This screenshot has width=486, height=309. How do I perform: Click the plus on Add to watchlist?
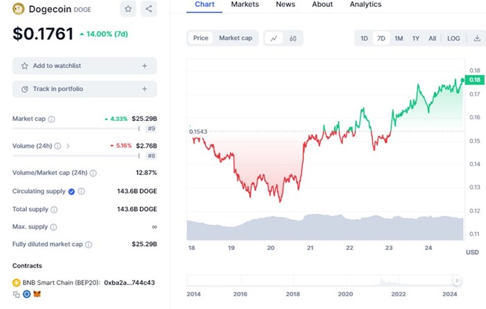tap(144, 66)
